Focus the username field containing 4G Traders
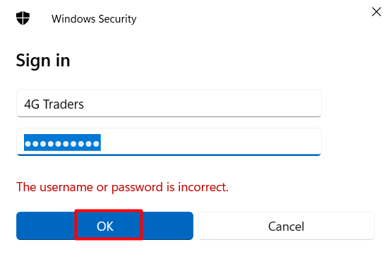Viewport: 391px width, 259px height. click(x=169, y=103)
